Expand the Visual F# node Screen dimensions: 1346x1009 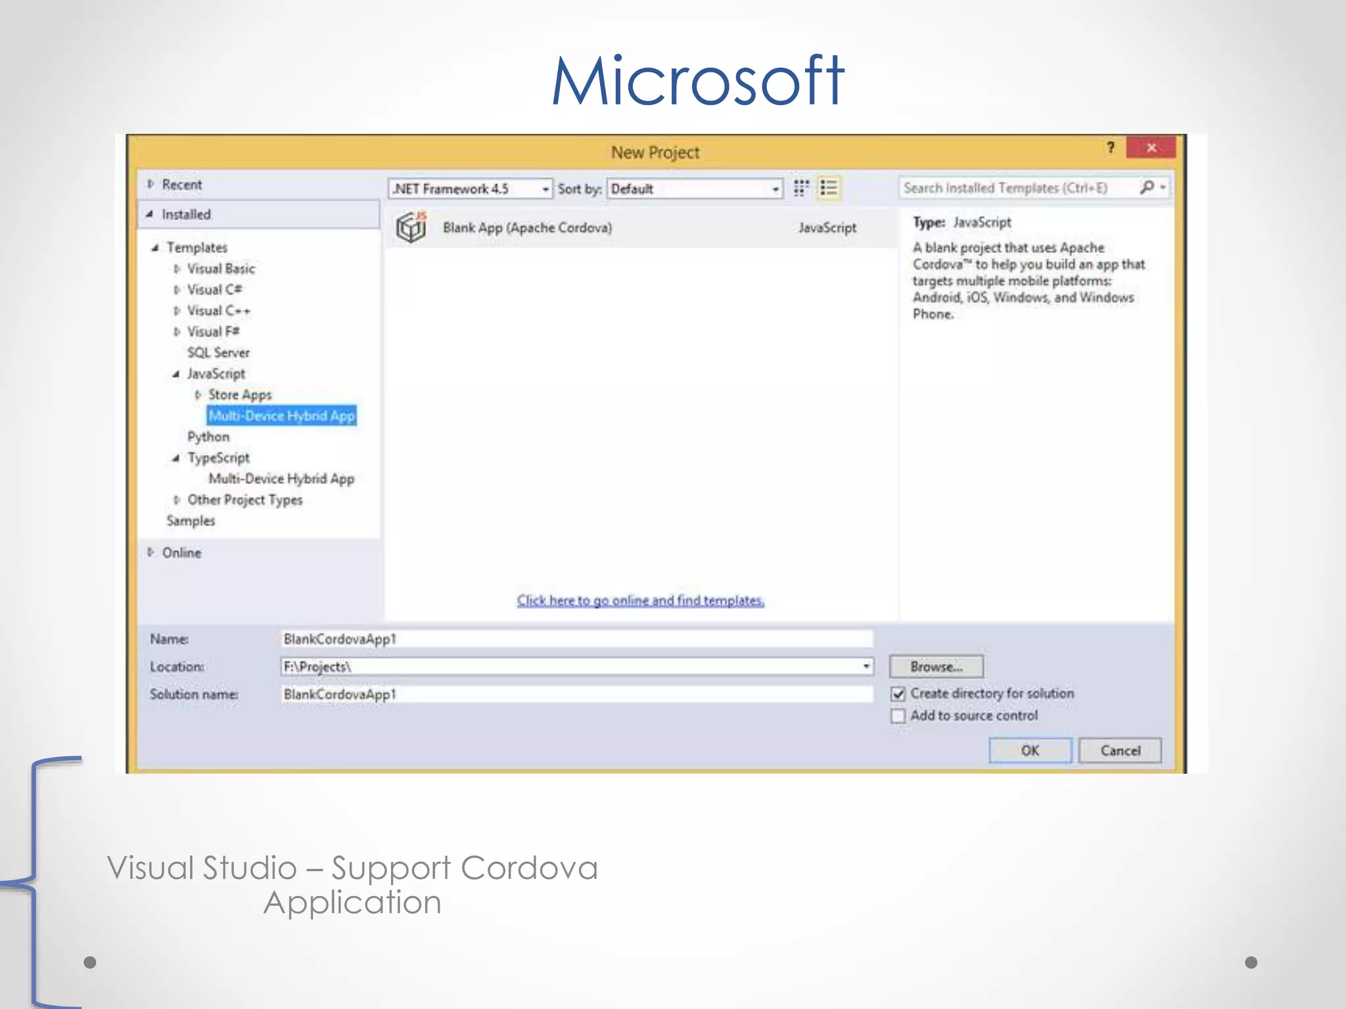click(x=177, y=332)
